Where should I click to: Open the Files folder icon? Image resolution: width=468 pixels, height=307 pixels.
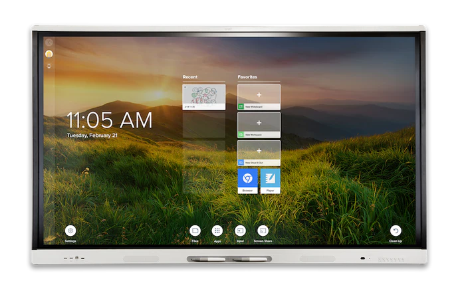[x=195, y=231]
